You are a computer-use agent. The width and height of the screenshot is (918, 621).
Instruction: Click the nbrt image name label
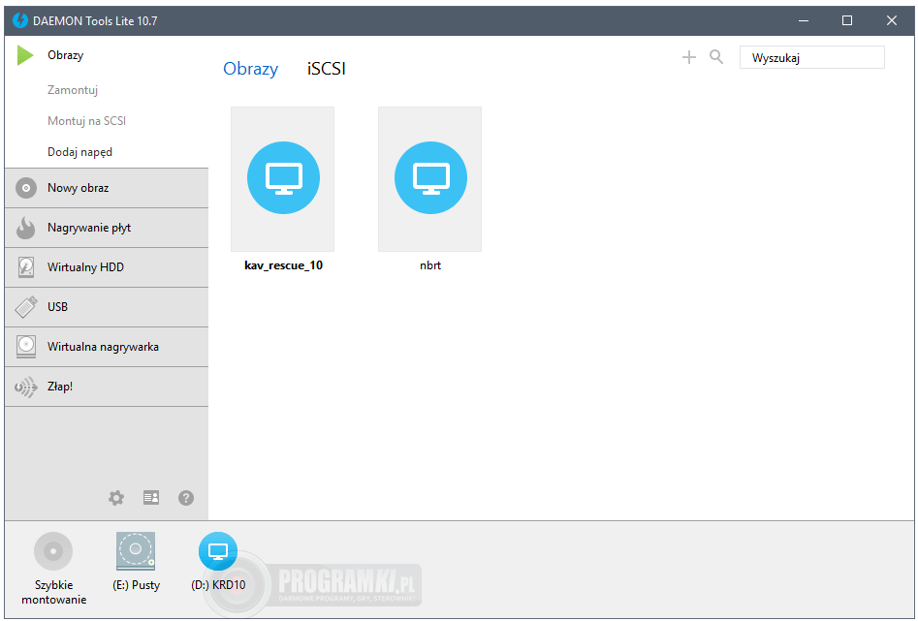(430, 265)
